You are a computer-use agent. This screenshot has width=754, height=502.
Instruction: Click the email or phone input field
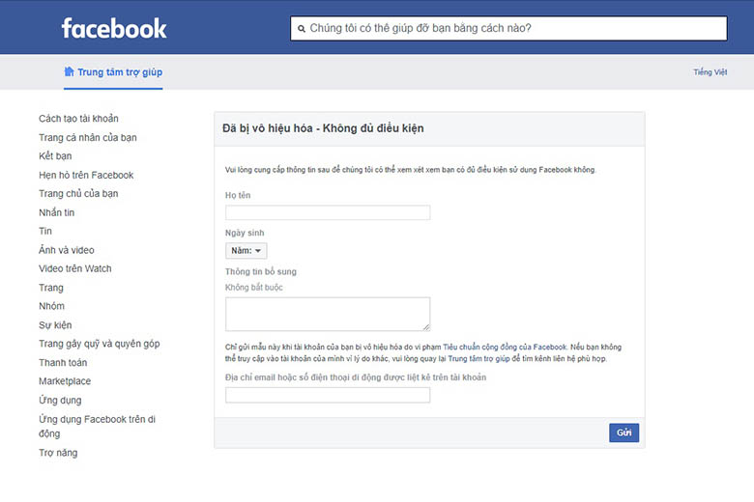tap(328, 395)
